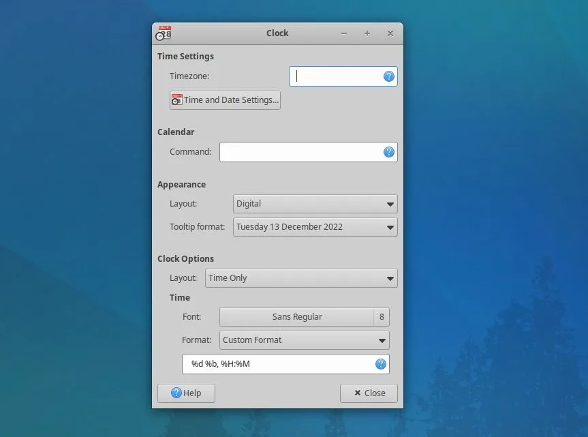This screenshot has width=588, height=437.
Task: Open the Tooltip format dropdown
Action: tap(314, 226)
